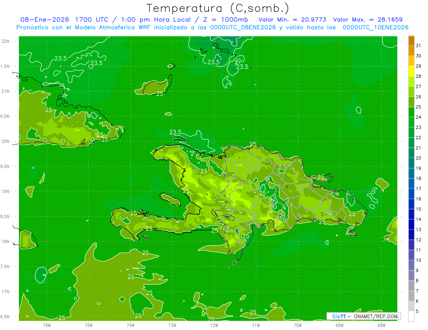Select the pressure level "Z = 1000mb"
Viewport: 428px width, 330px height.
coord(225,20)
